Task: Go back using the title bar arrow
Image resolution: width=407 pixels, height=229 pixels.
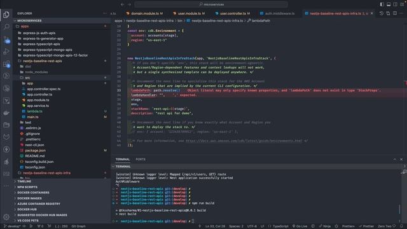Action: [x=122, y=4]
